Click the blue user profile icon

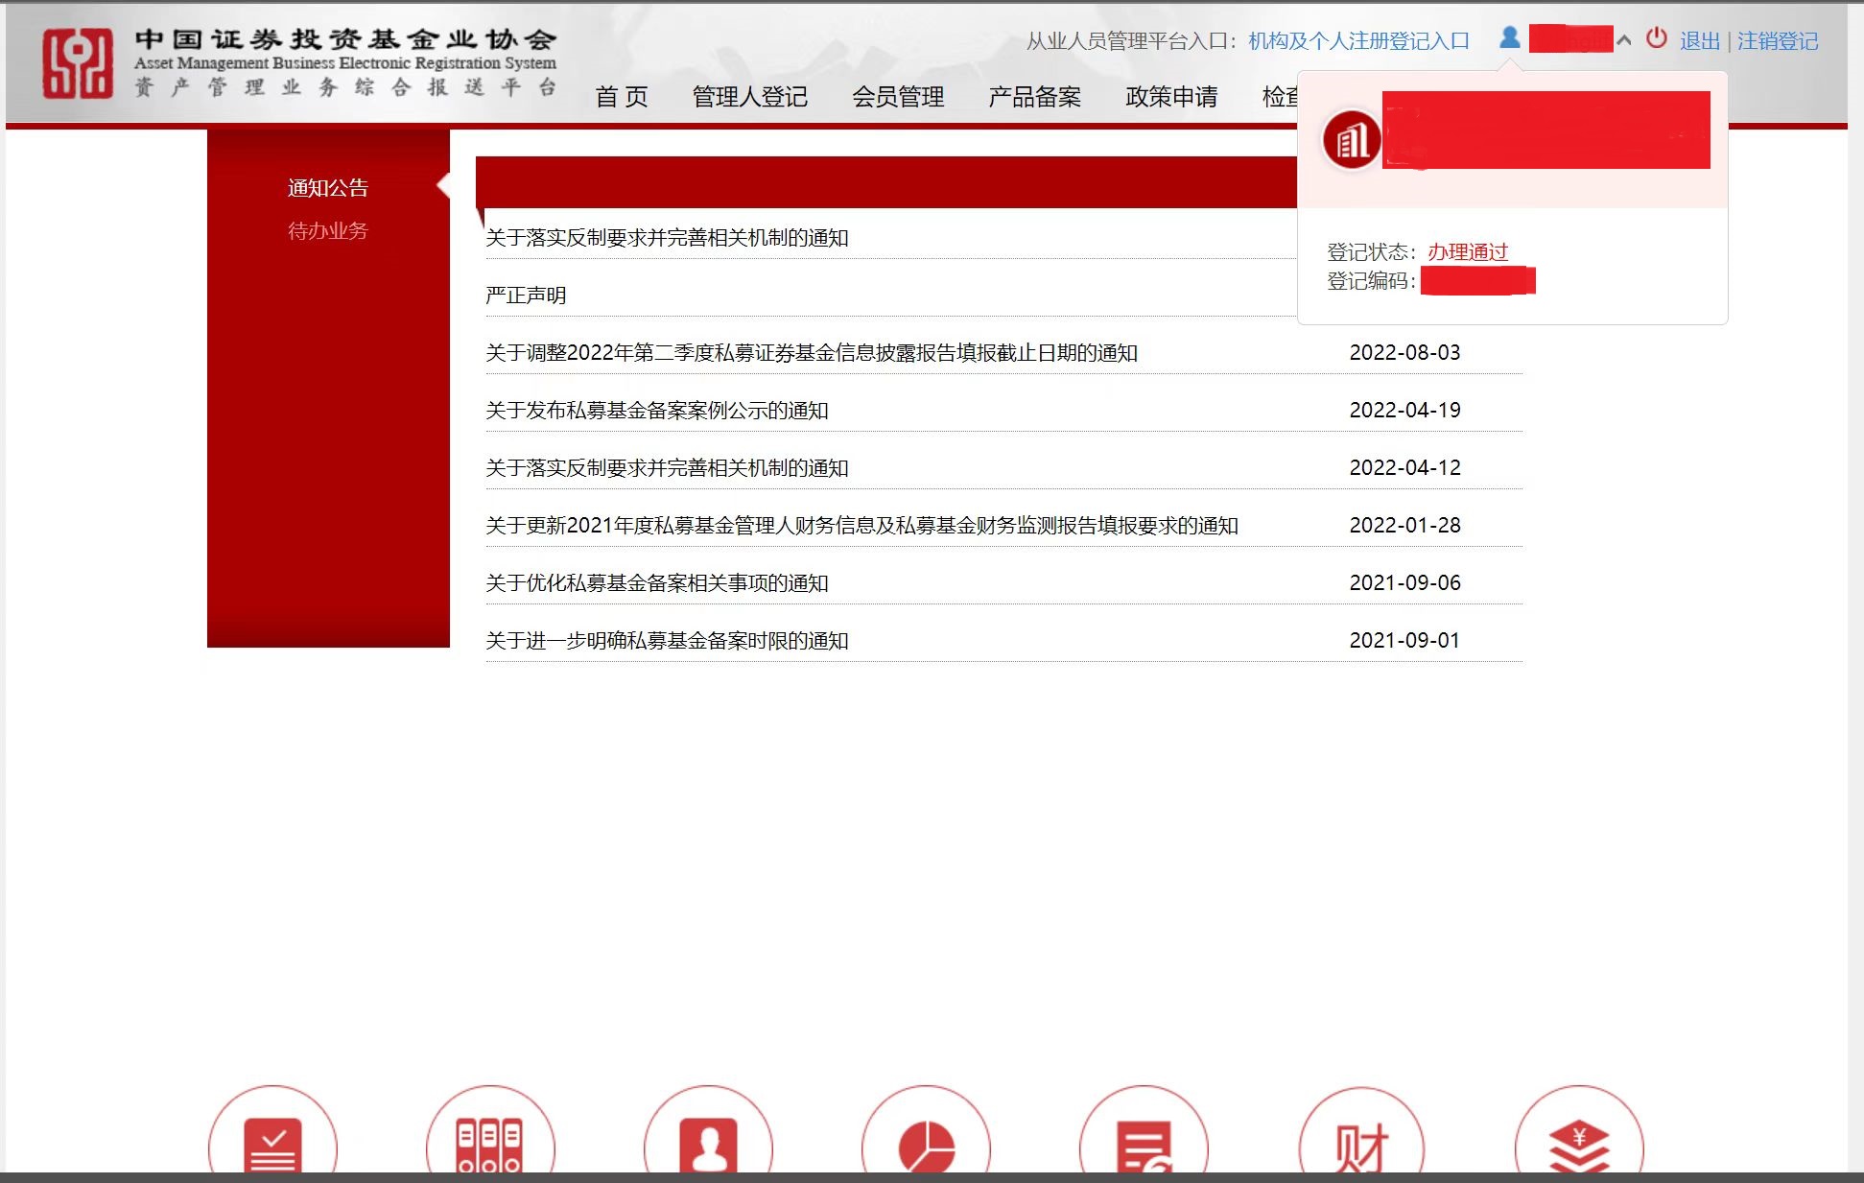[x=1509, y=38]
